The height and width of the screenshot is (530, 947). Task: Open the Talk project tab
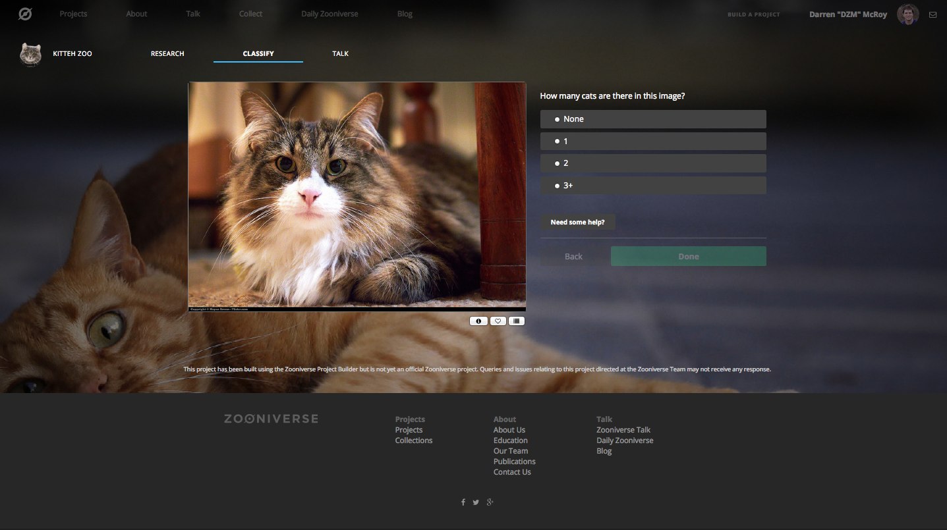(340, 53)
